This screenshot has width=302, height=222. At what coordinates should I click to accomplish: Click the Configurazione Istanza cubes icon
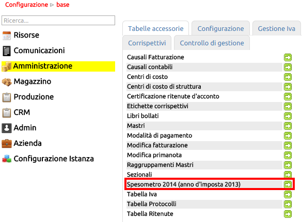coord(7,159)
